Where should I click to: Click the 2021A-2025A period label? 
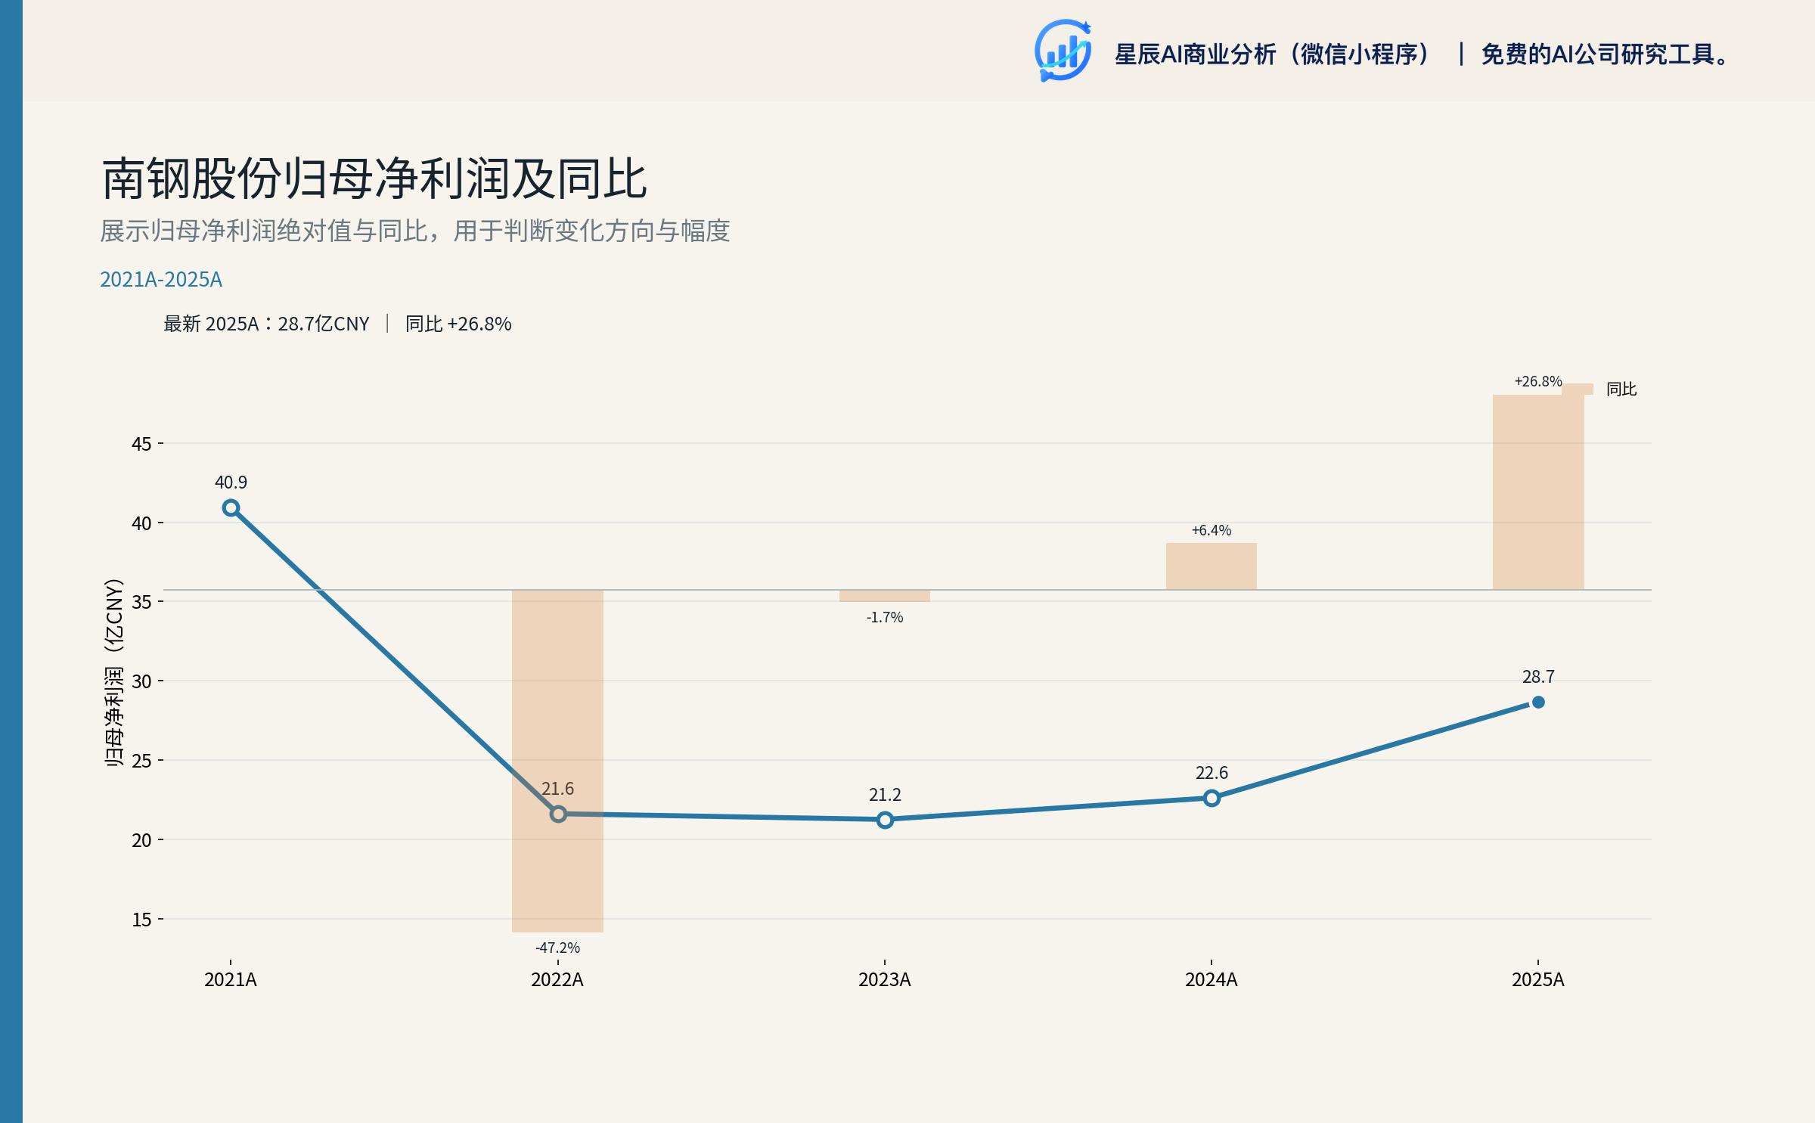(161, 280)
